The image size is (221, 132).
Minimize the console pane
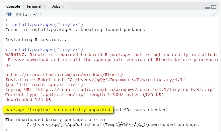pyautogui.click(x=208, y=7)
